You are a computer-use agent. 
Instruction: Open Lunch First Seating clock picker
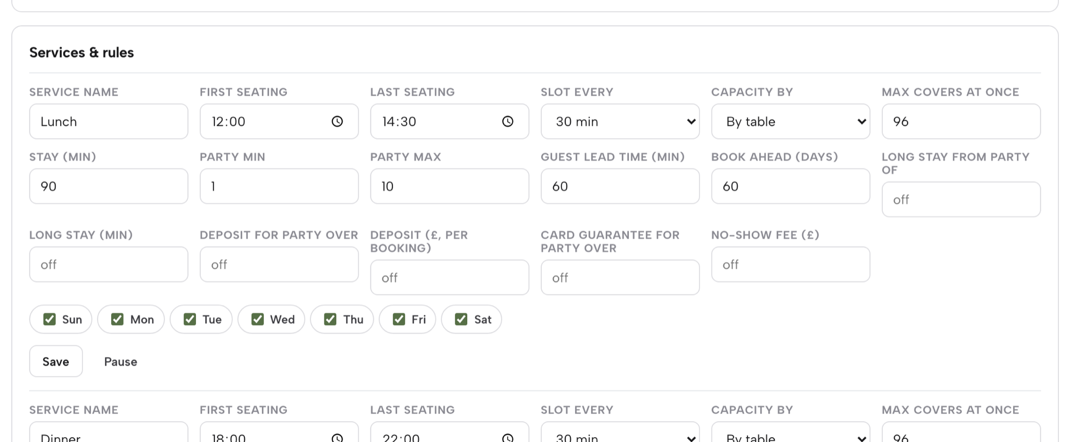337,121
